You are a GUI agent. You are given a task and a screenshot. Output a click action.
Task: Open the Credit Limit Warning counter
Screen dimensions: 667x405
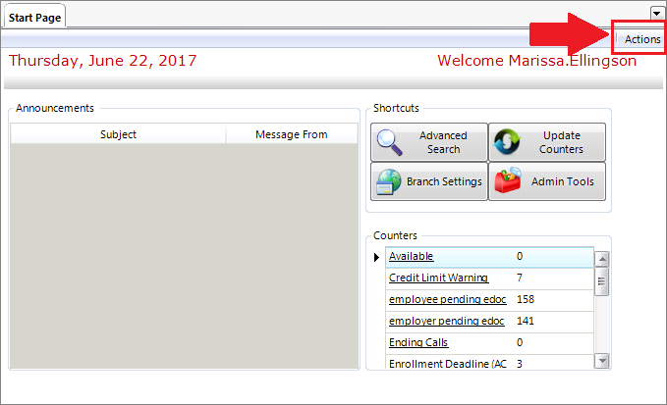[438, 278]
